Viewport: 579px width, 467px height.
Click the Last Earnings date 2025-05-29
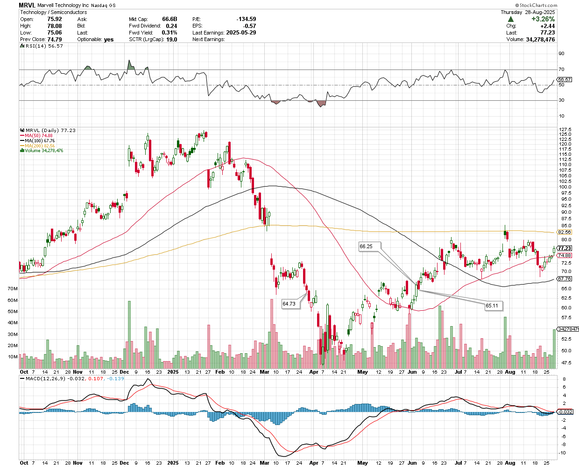click(x=241, y=33)
